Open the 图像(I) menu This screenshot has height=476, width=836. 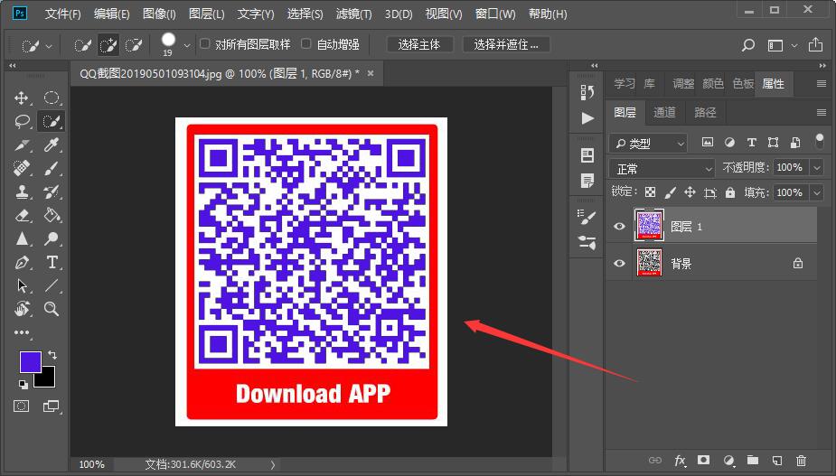click(x=159, y=14)
